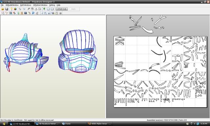Enable the Auto checkbox
Viewport: 210px width, 126px height.
point(70,9)
